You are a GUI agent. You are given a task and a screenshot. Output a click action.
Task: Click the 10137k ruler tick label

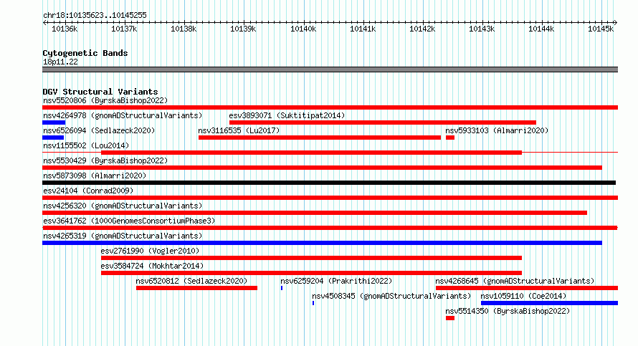pos(124,29)
